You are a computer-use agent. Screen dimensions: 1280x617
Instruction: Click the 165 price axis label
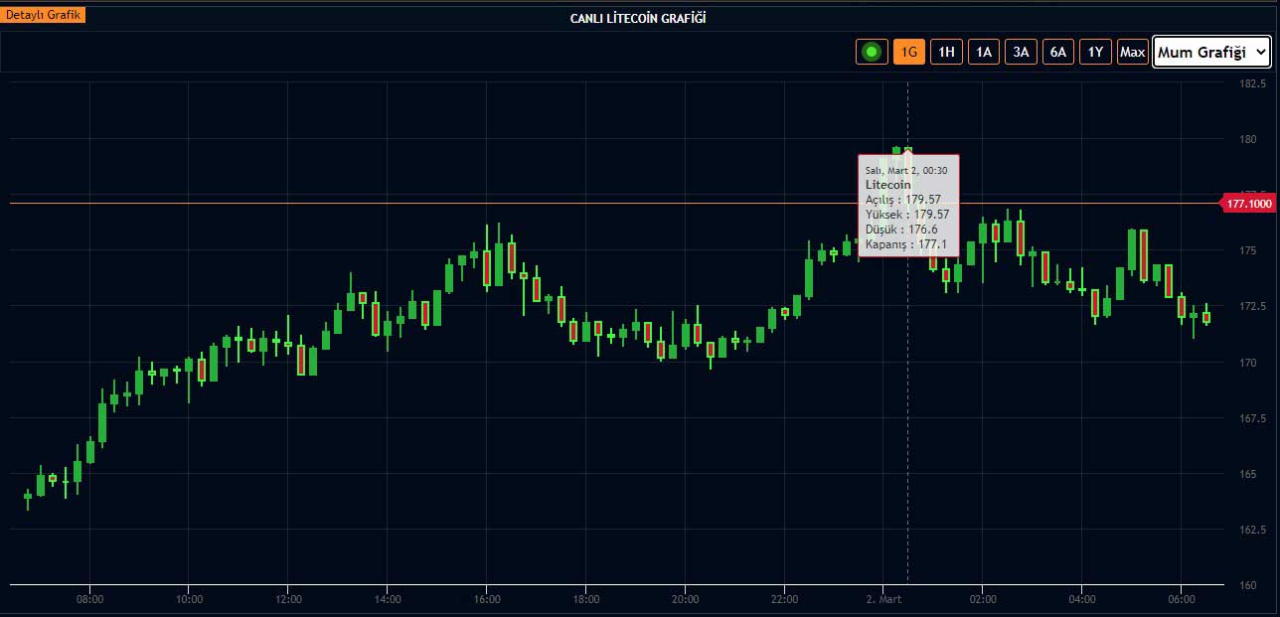[1247, 474]
